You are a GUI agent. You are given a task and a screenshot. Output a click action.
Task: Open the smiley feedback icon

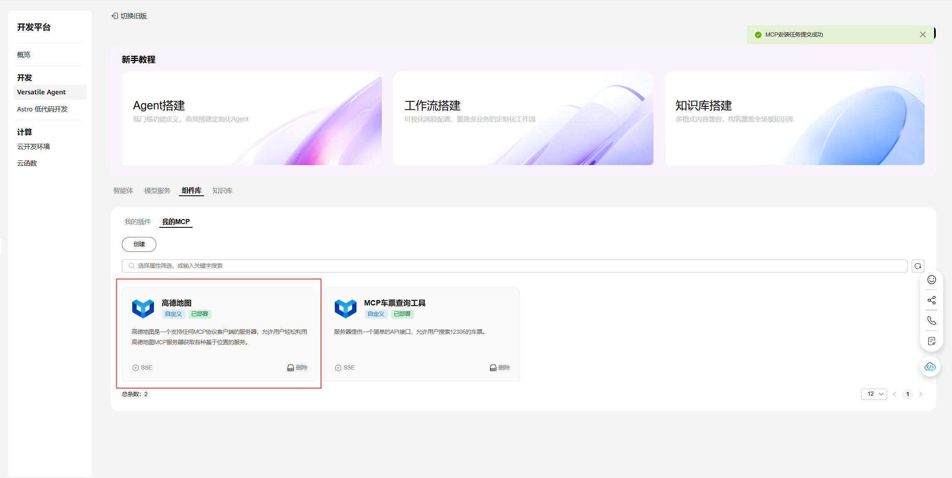[931, 280]
